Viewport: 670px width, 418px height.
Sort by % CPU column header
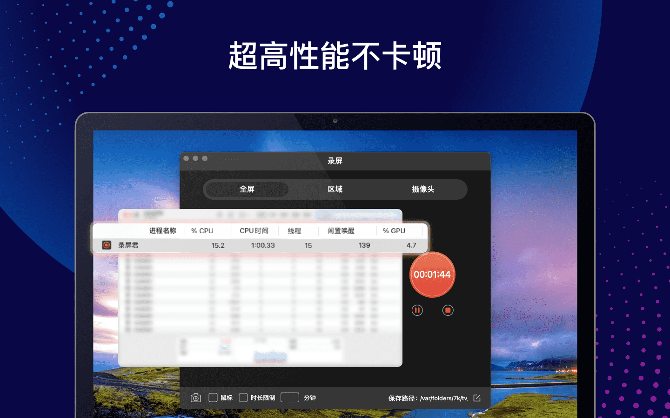pyautogui.click(x=202, y=231)
